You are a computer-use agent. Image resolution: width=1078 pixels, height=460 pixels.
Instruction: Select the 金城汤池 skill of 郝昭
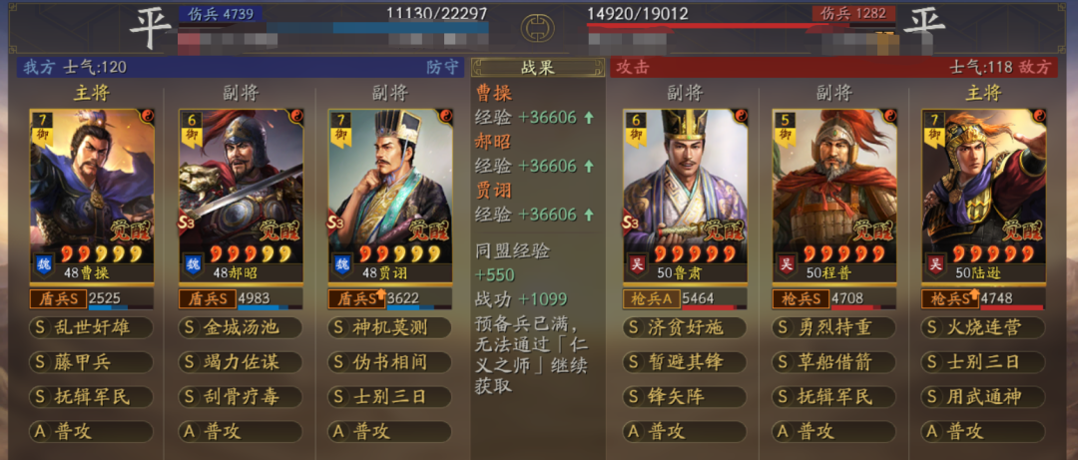(x=241, y=327)
